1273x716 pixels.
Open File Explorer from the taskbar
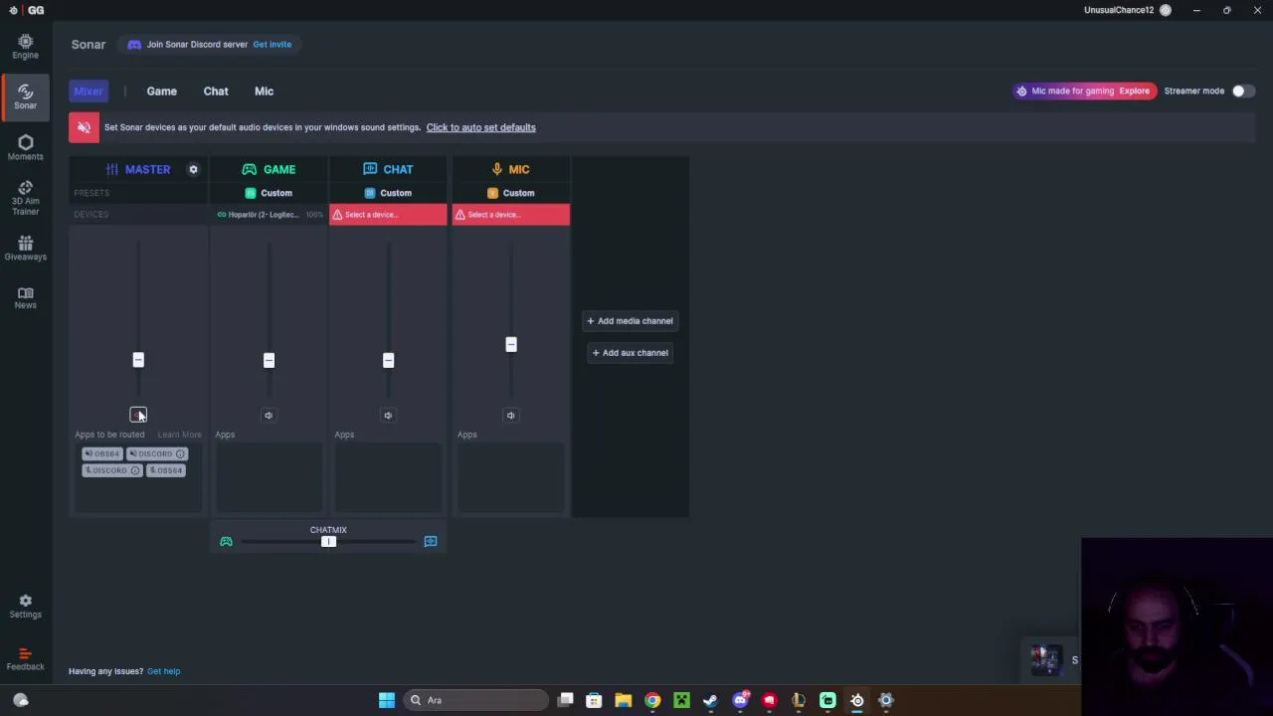pos(623,700)
